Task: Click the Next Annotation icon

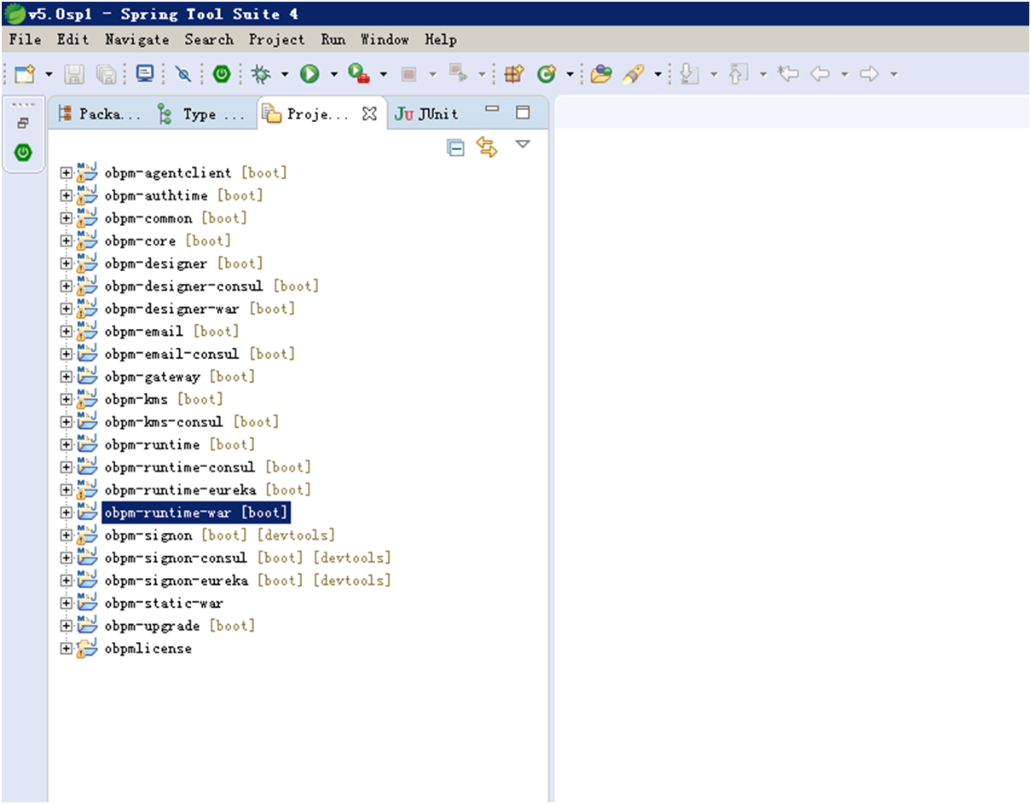Action: (x=689, y=74)
